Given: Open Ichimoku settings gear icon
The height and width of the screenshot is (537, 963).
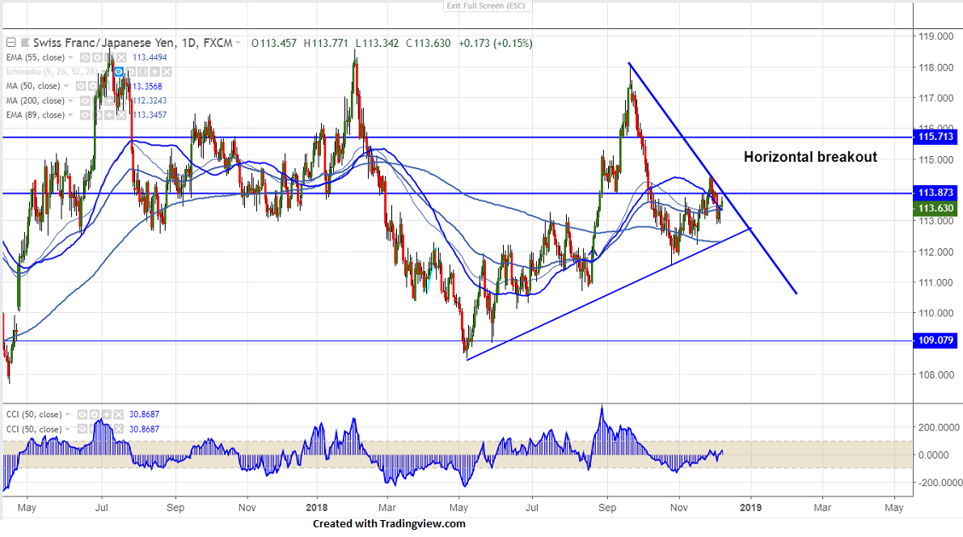Looking at the screenshot, I should click(131, 72).
